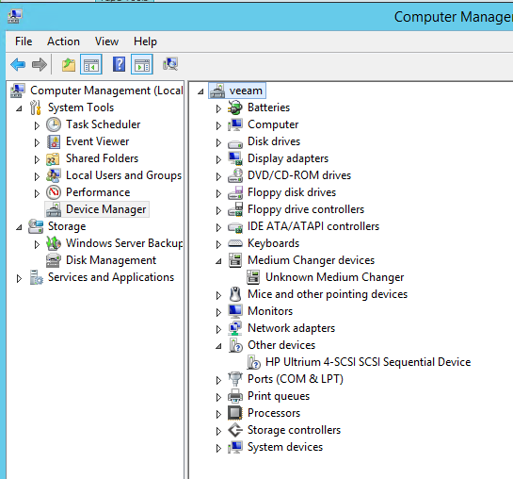Click the Back arrow toolbar icon
Viewport: 513px width, 479px height.
[x=18, y=64]
